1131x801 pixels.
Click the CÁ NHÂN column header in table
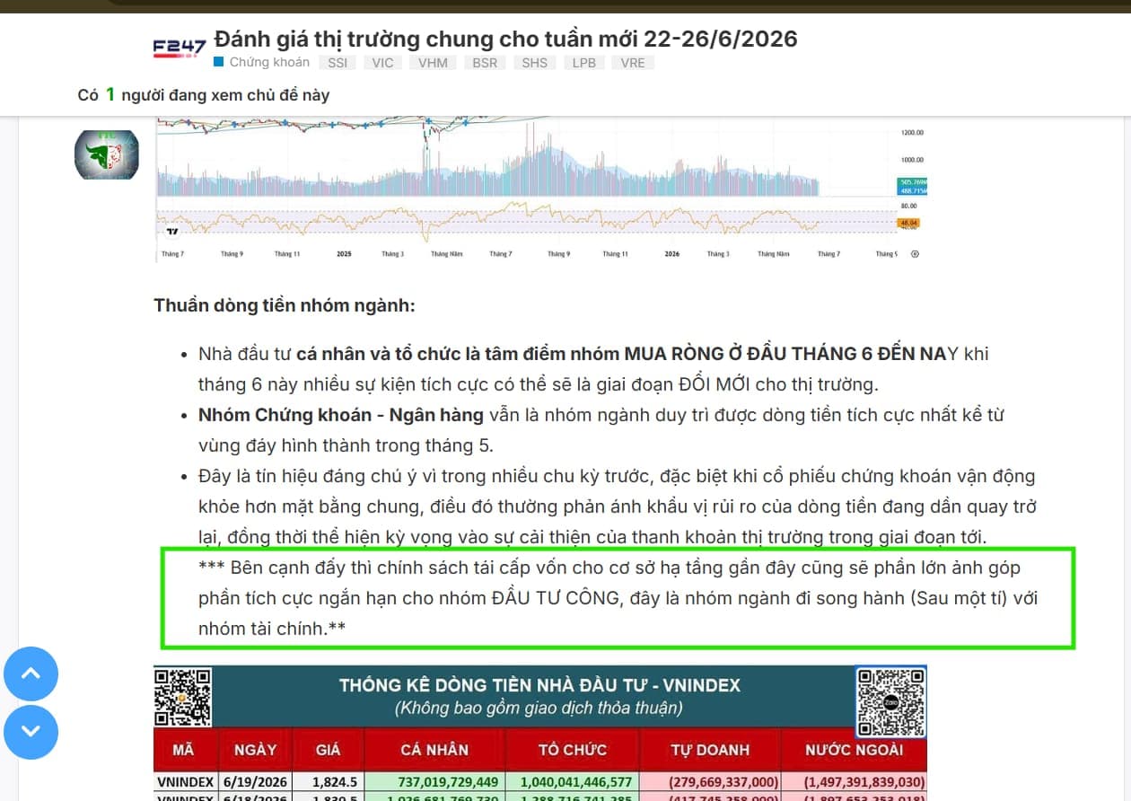click(x=434, y=749)
